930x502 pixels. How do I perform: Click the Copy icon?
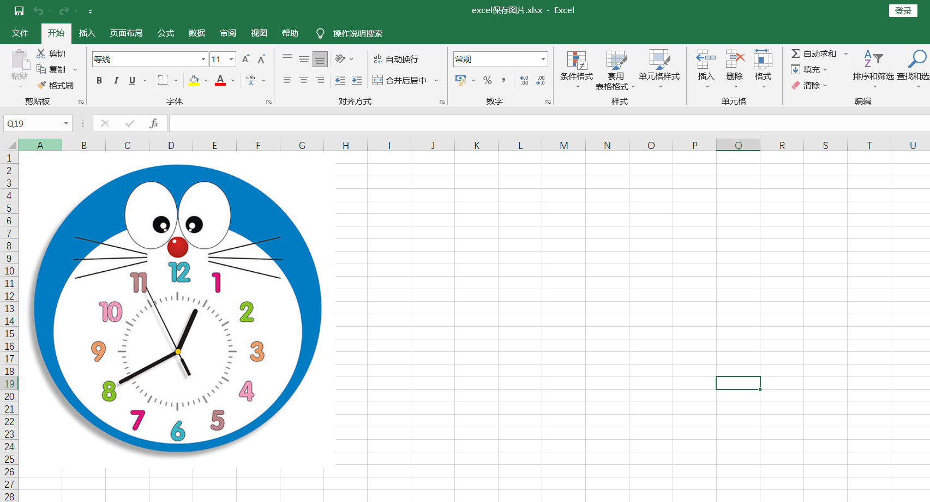coord(41,69)
